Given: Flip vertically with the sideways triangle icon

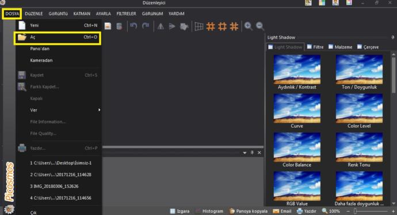Looking at the screenshot, I should pyautogui.click(x=172, y=26).
